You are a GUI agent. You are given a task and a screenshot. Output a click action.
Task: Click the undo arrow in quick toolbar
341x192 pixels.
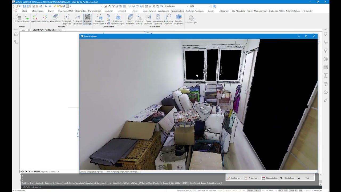click(46, 6)
